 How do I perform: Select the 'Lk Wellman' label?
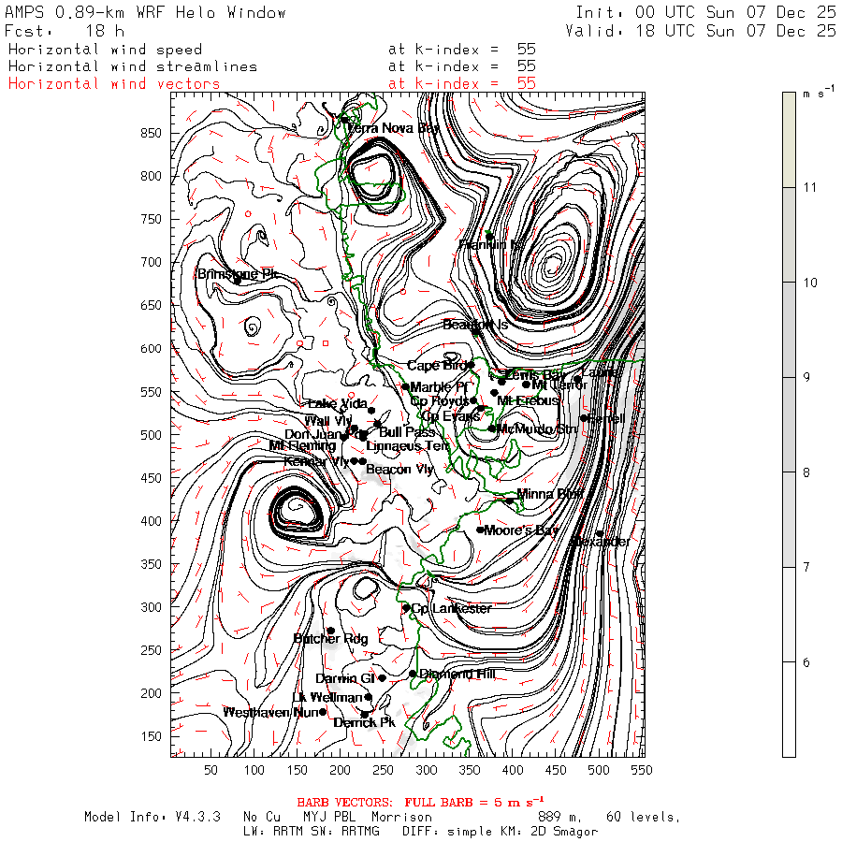[327, 697]
